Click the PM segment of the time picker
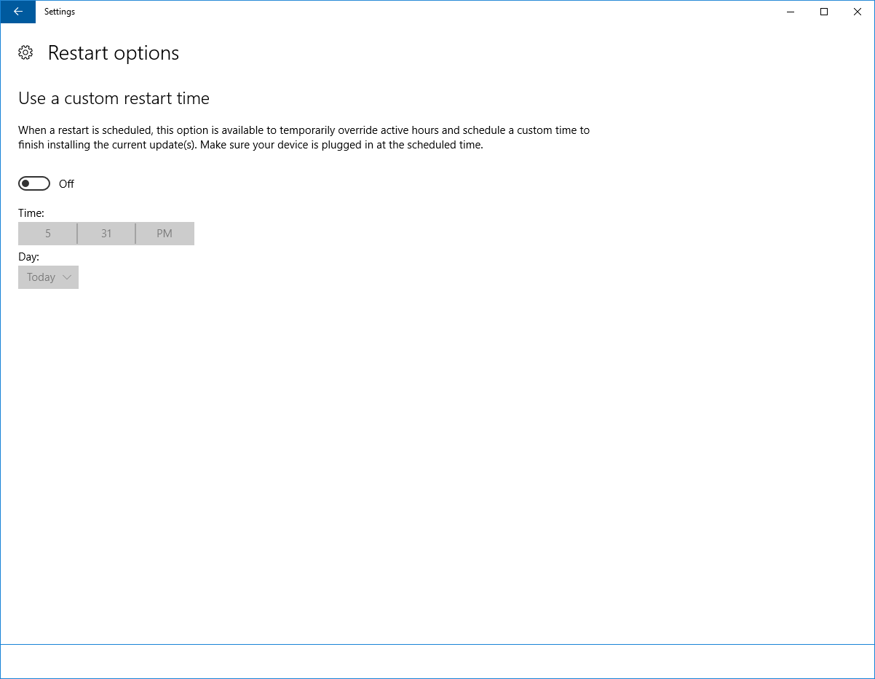 (165, 233)
